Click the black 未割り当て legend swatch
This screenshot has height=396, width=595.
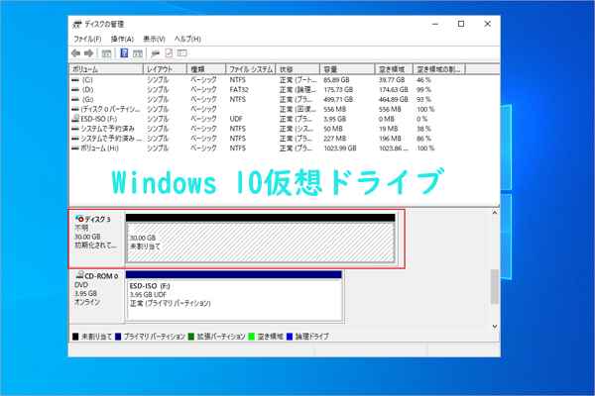coord(76,337)
